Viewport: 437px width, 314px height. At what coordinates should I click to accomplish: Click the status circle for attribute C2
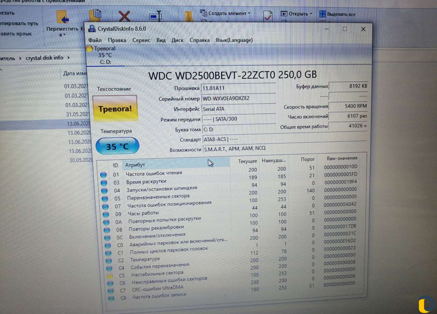point(109,261)
